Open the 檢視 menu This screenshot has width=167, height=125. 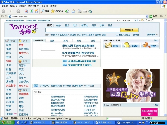[22, 6]
